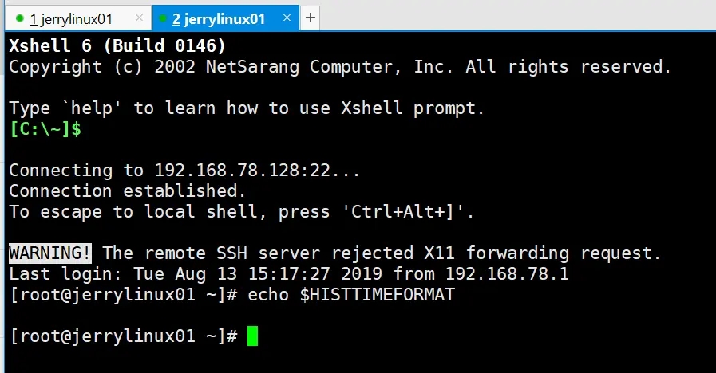Close the 2 jerrylinux01 session tab

[287, 18]
